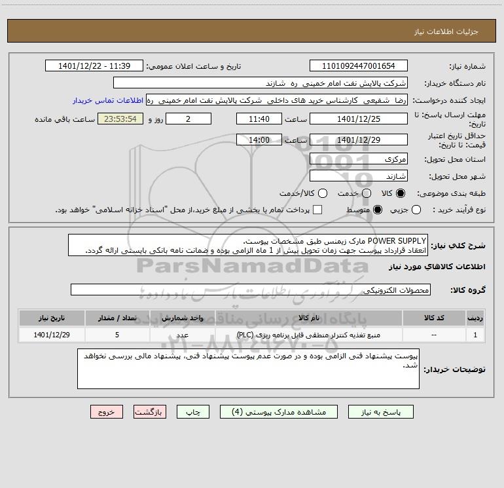Click the response deadline date 1401/12/25

359,119
